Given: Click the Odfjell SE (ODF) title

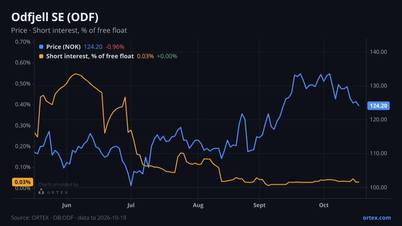Looking at the screenshot, I should point(55,17).
